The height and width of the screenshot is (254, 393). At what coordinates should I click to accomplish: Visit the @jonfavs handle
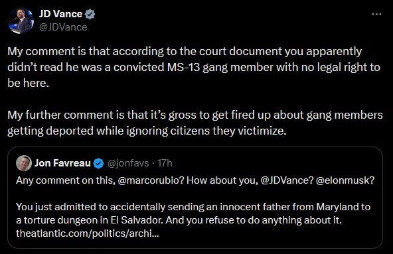128,163
